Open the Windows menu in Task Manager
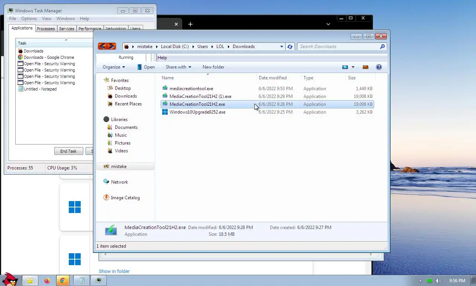The image size is (476, 286). coord(65,19)
